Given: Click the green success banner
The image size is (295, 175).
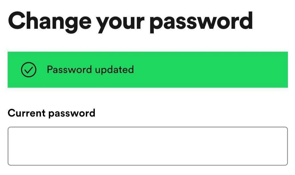Looking at the screenshot, I should [x=148, y=70].
